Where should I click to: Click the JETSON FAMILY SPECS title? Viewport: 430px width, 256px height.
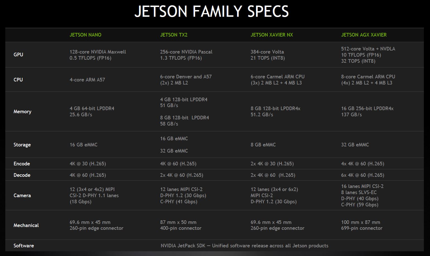pos(212,12)
